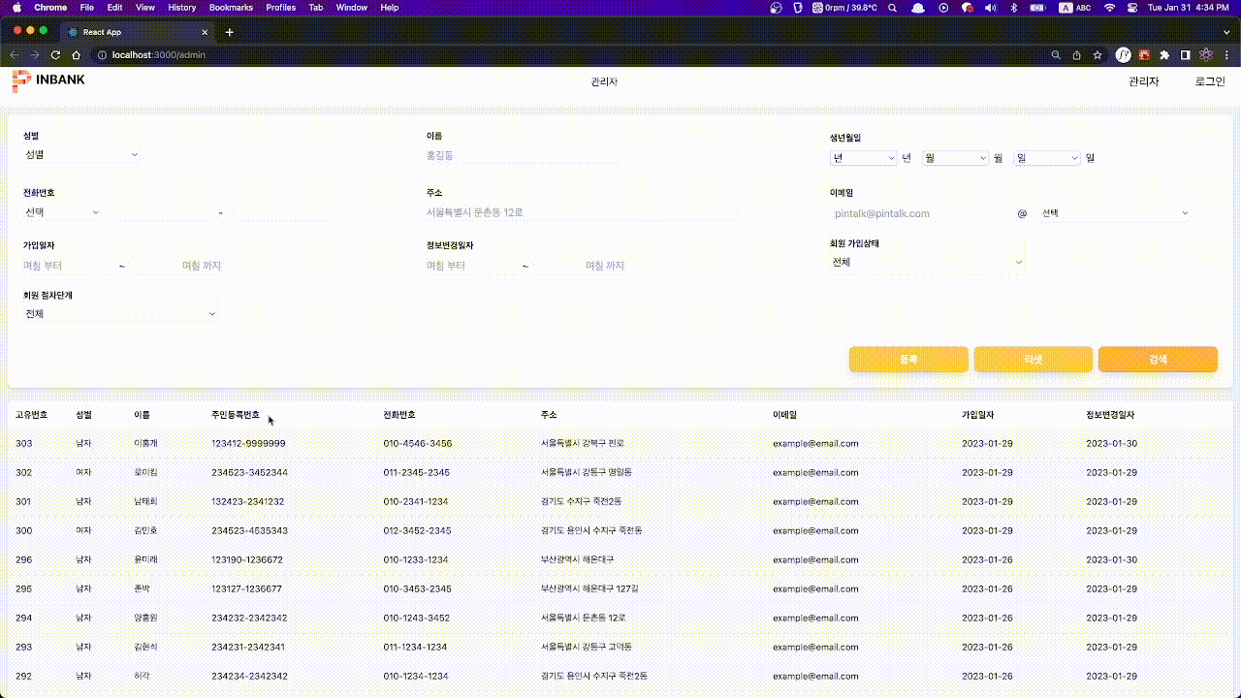Click the Wi-Fi icon in menu bar
The image size is (1241, 698).
tap(1110, 8)
